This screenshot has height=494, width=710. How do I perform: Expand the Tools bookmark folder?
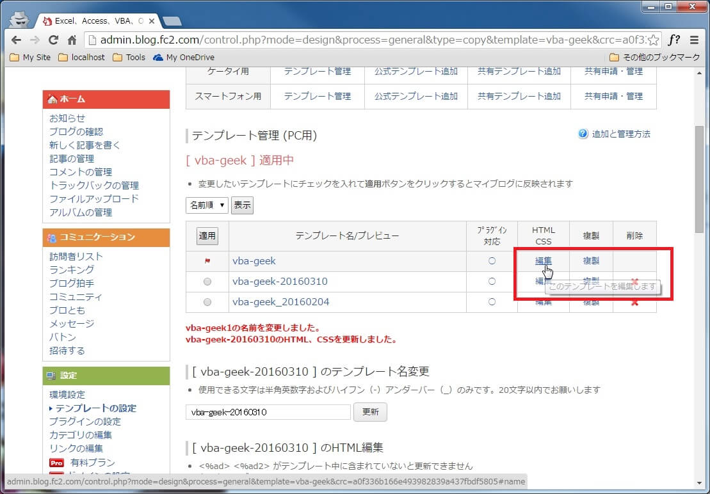coord(129,57)
